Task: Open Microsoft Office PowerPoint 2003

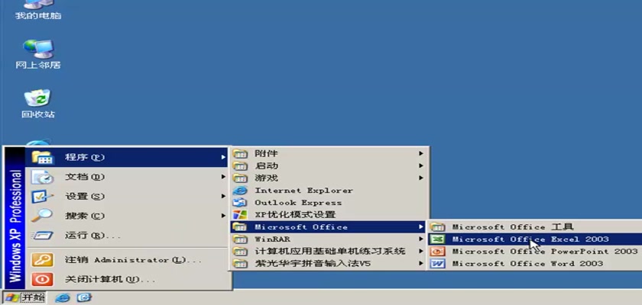Action: tap(535, 252)
